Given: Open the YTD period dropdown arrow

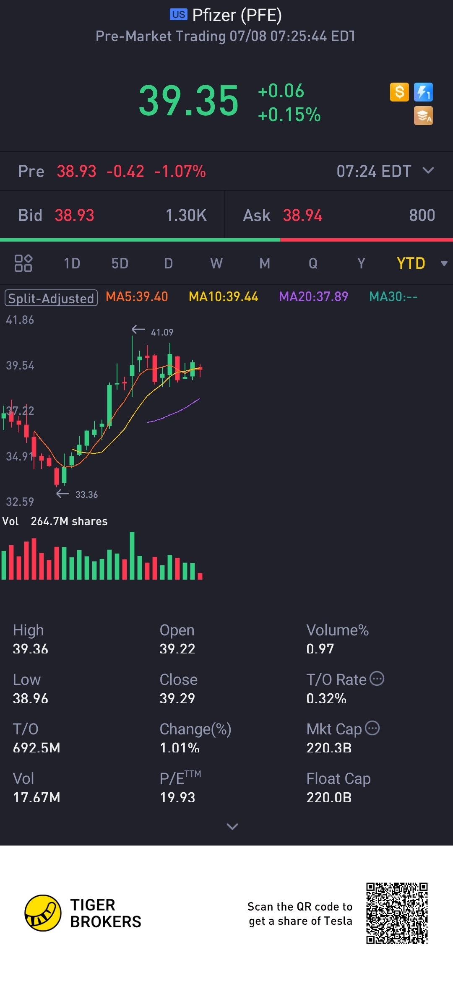Looking at the screenshot, I should [x=444, y=263].
